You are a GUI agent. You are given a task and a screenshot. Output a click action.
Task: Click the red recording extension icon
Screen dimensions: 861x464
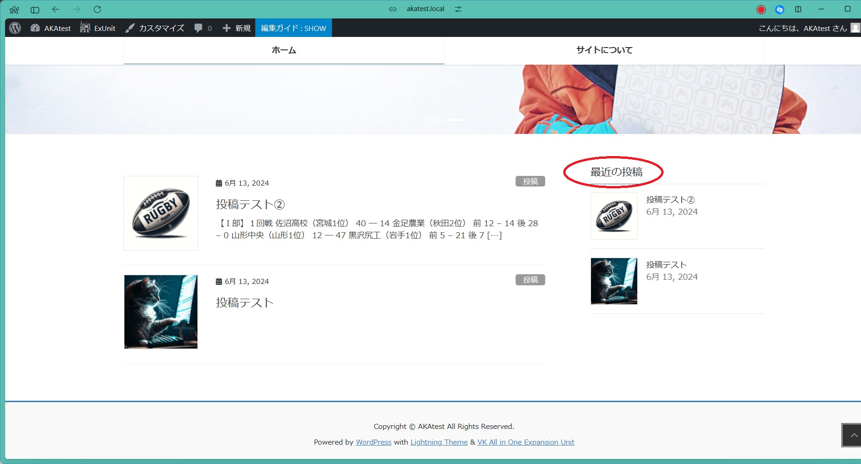click(761, 9)
